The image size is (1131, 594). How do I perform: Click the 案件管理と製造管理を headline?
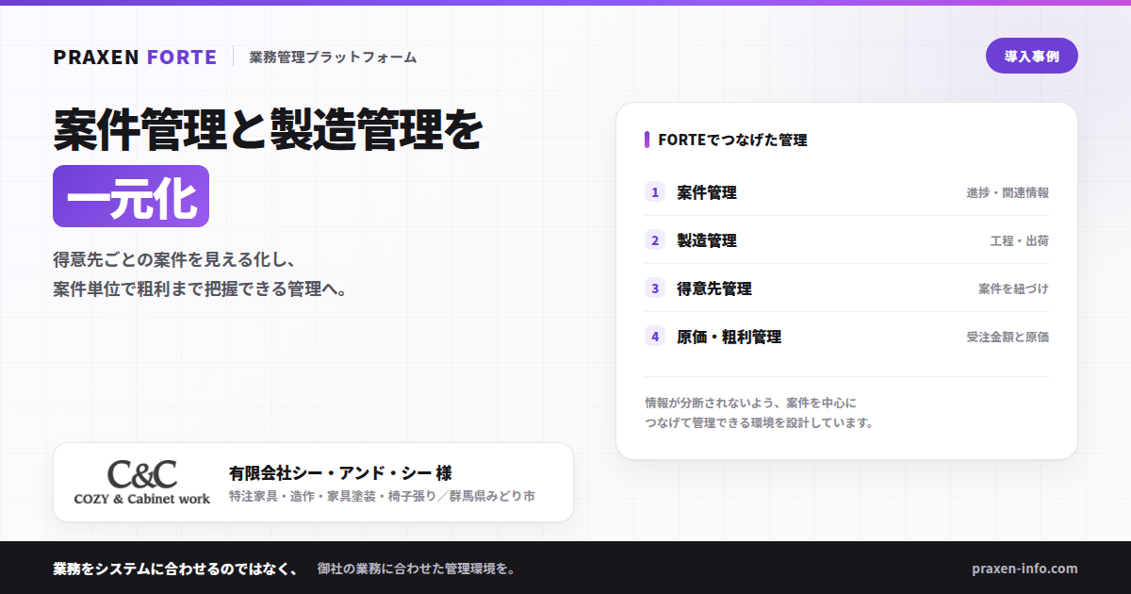pos(268,129)
